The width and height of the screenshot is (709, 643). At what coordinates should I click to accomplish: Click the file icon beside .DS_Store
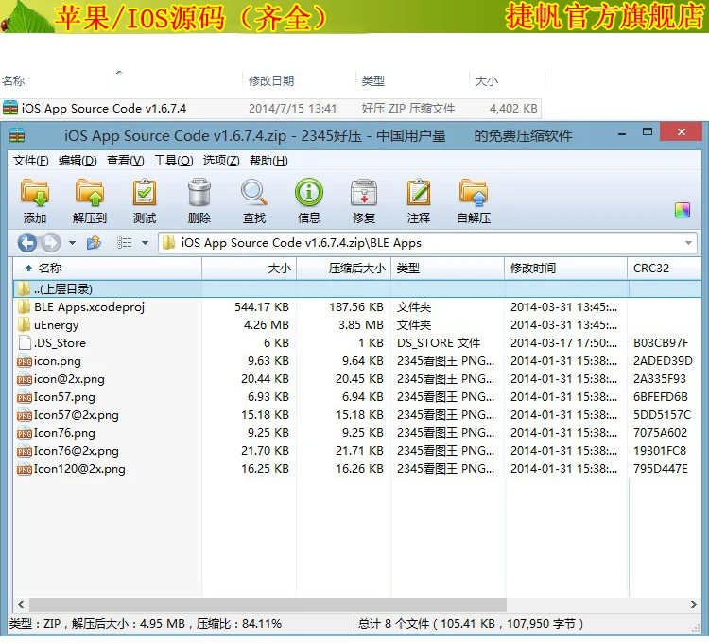point(25,342)
